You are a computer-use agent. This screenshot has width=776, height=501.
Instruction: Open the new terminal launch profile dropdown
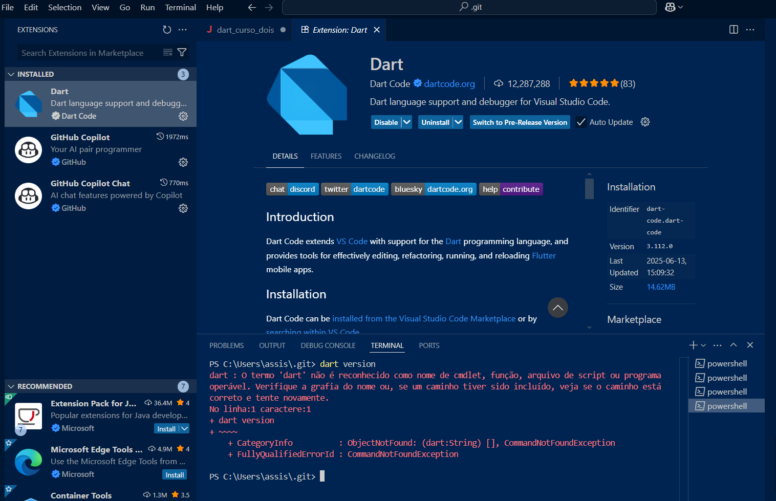click(x=703, y=345)
